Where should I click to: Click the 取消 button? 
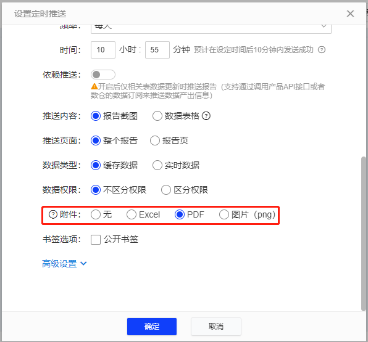coord(216,327)
